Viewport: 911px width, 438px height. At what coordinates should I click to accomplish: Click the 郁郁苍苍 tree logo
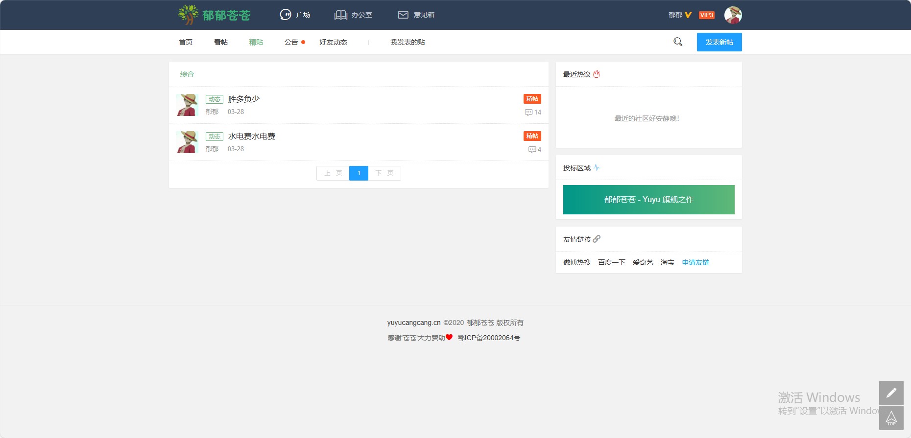(x=215, y=15)
